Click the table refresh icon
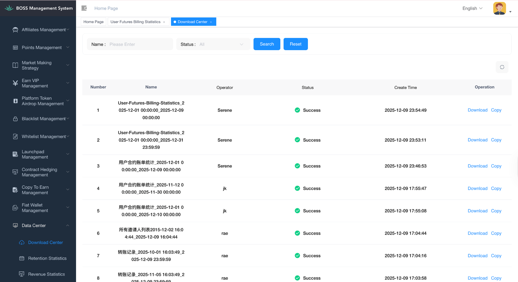 (x=502, y=67)
